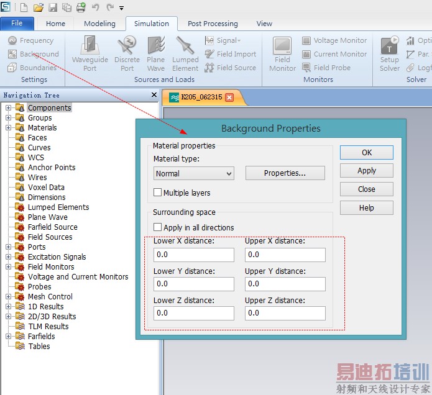Screen dimensions: 432x395
Task: Select Farfield Source in navigation tree
Action: [53, 227]
